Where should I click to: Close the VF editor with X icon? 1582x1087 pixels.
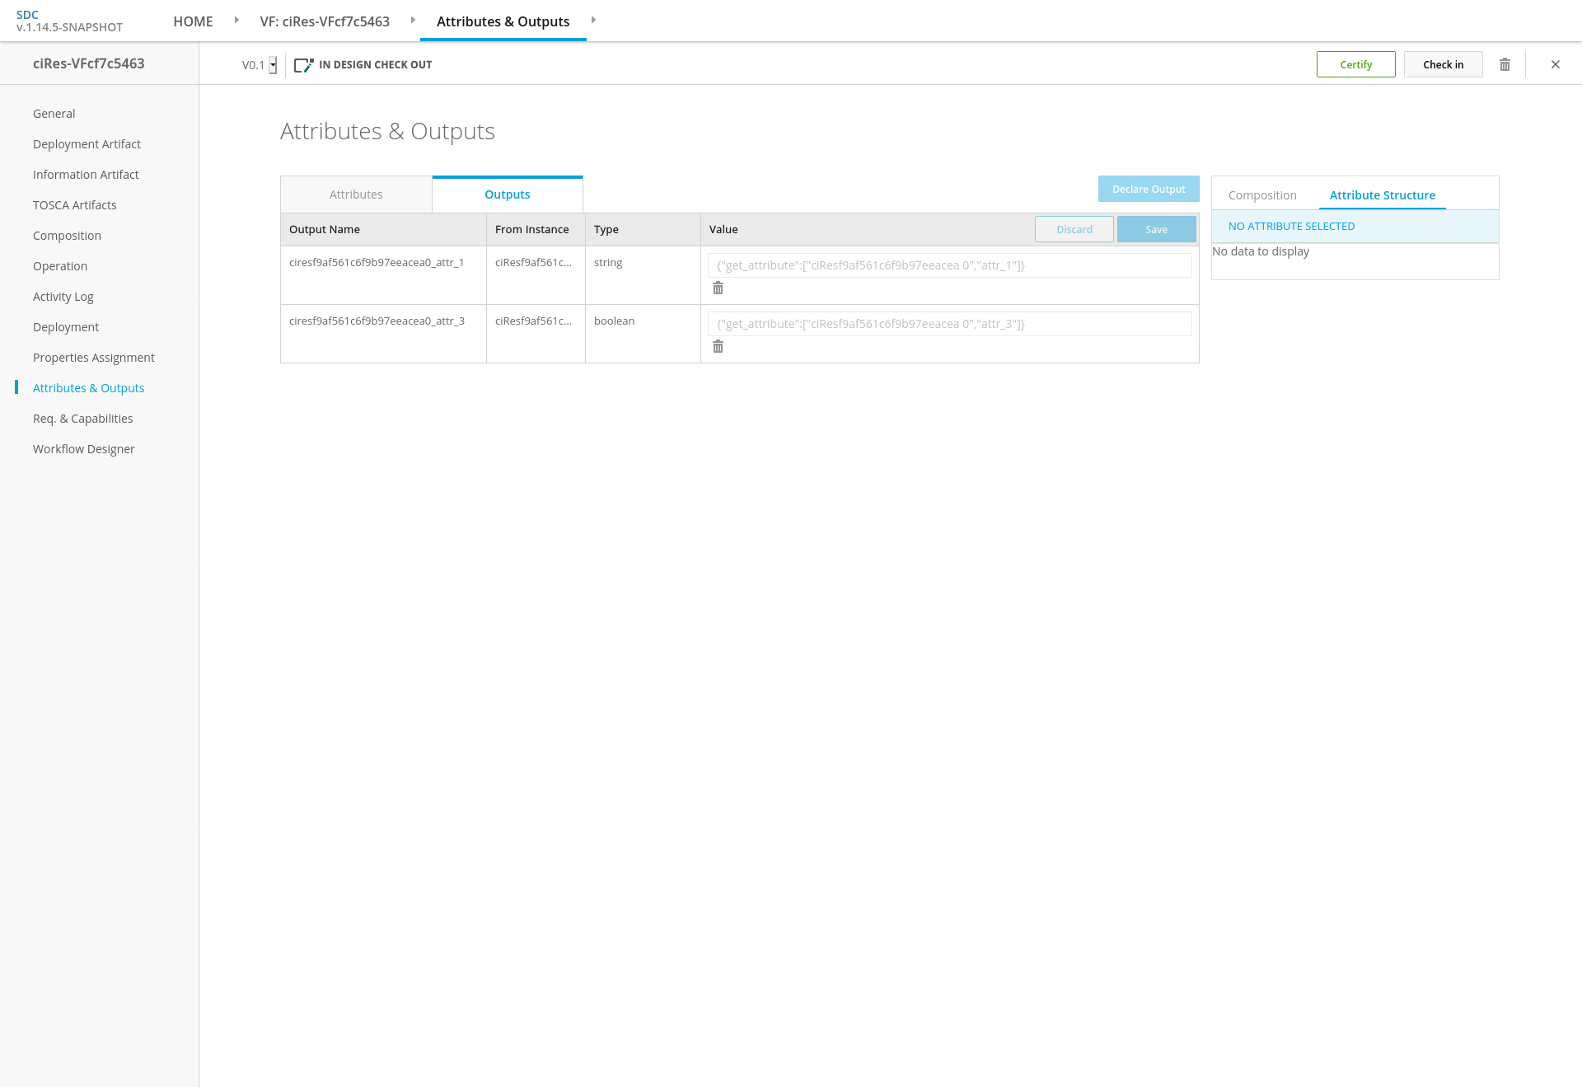(1555, 64)
